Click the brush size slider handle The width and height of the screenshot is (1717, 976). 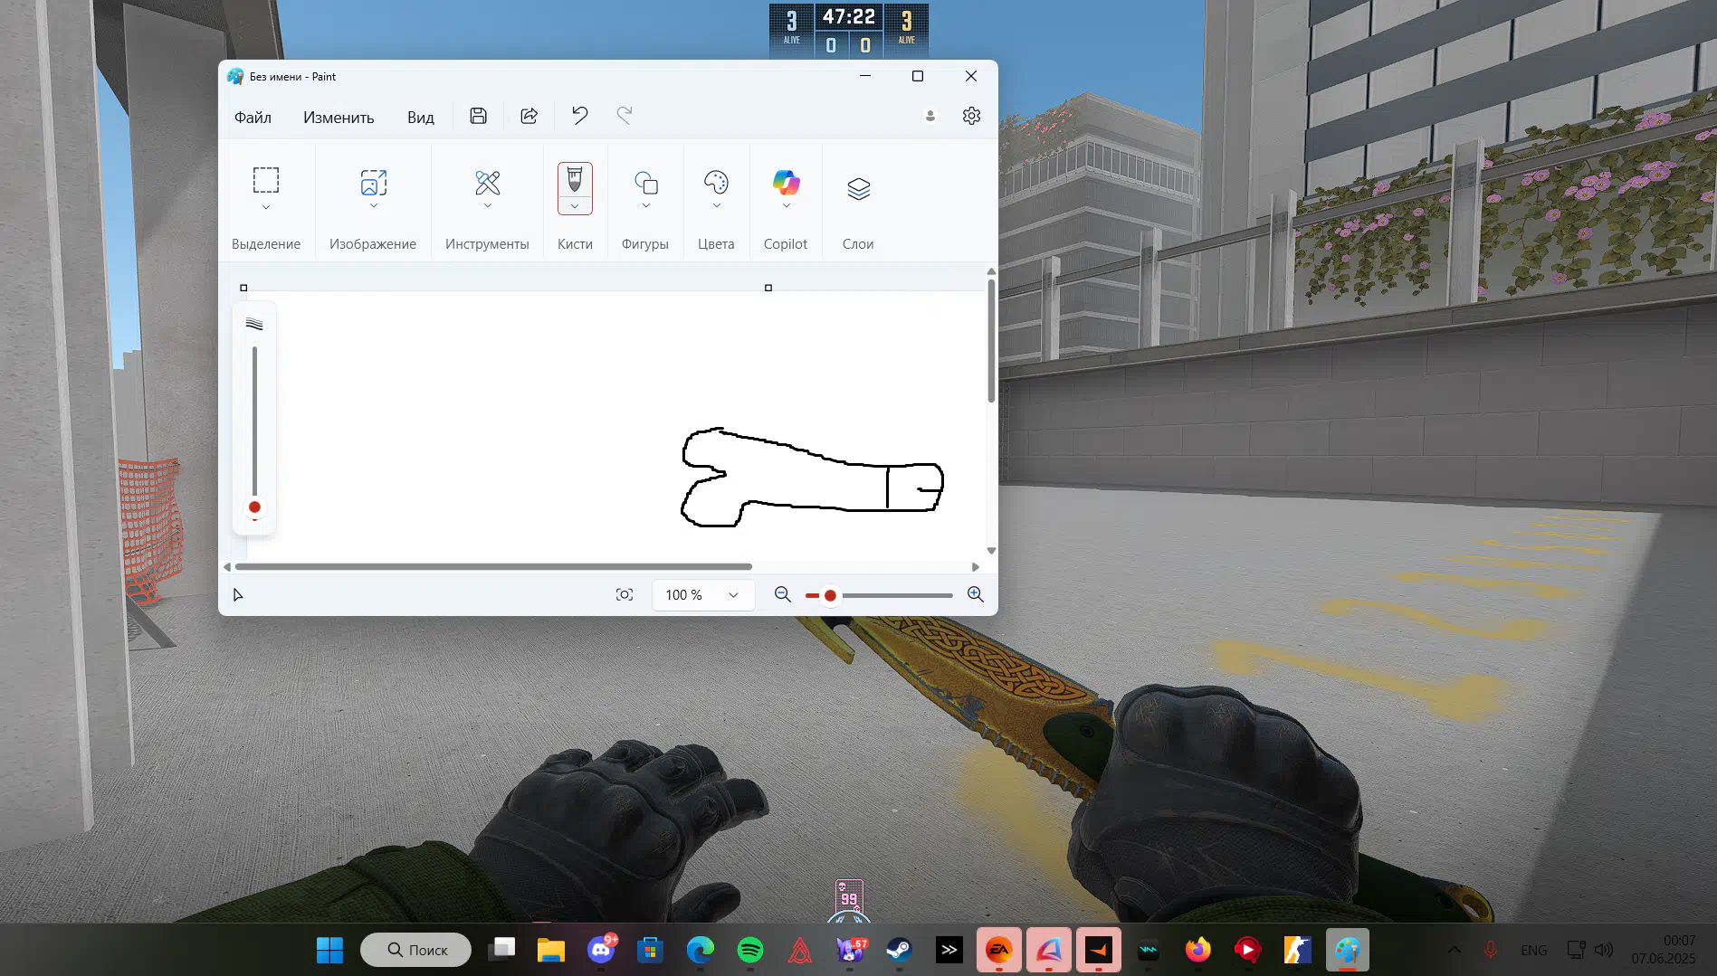tap(254, 507)
